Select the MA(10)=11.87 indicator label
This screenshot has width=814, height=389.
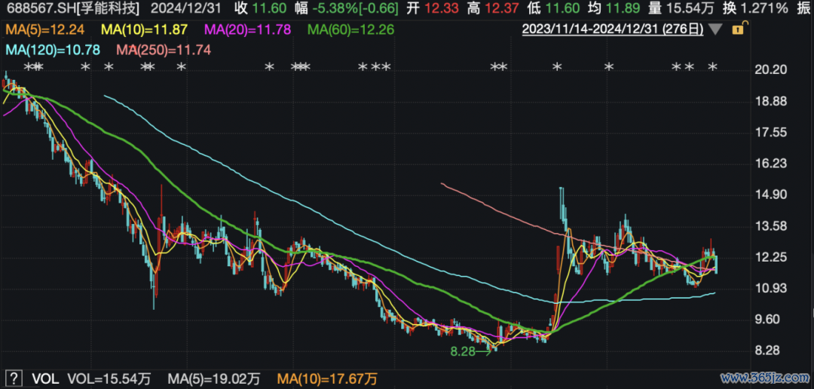coord(145,29)
